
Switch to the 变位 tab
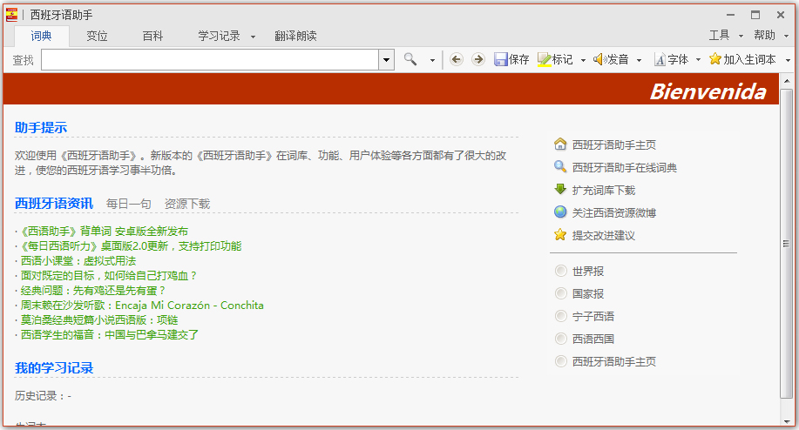pyautogui.click(x=97, y=36)
